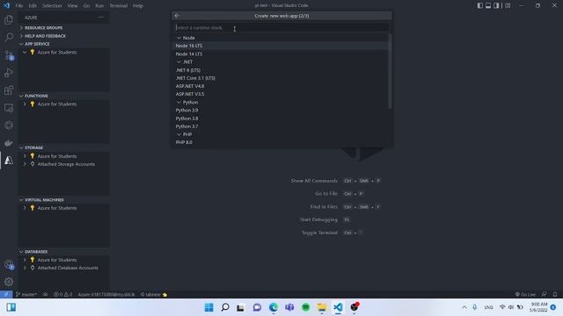Open the Docker view in activity bar
The height and width of the screenshot is (316, 563).
(9, 143)
